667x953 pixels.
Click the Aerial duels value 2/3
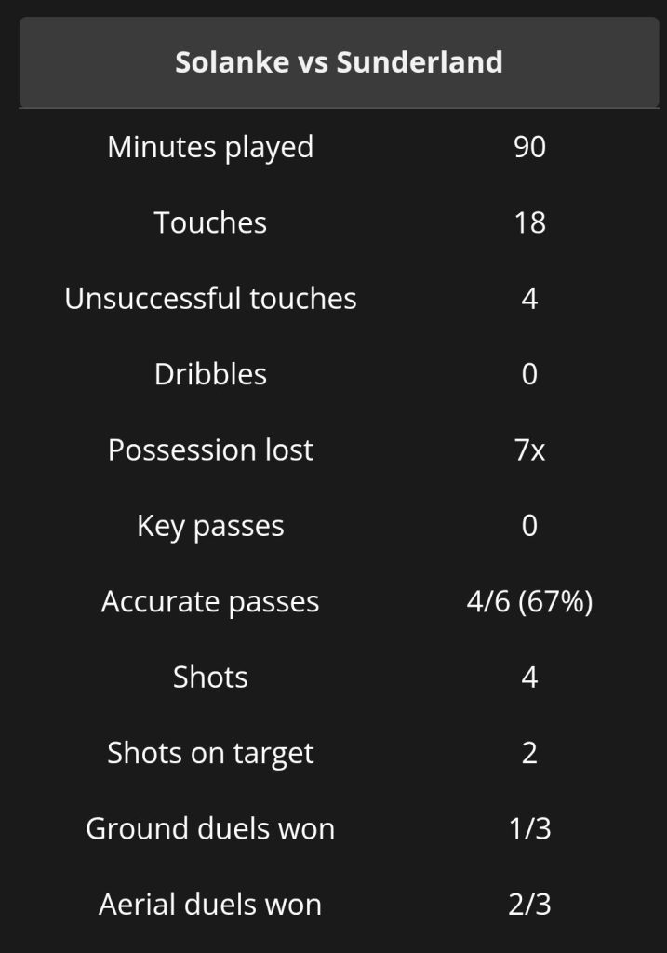529,905
